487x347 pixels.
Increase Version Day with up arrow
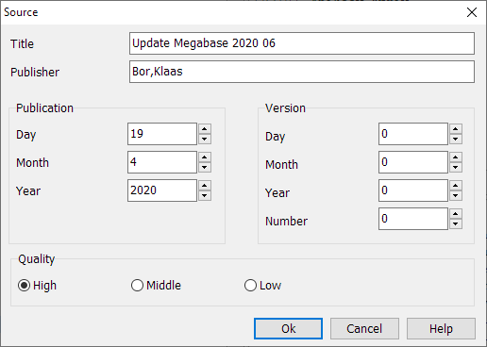[x=456, y=129]
